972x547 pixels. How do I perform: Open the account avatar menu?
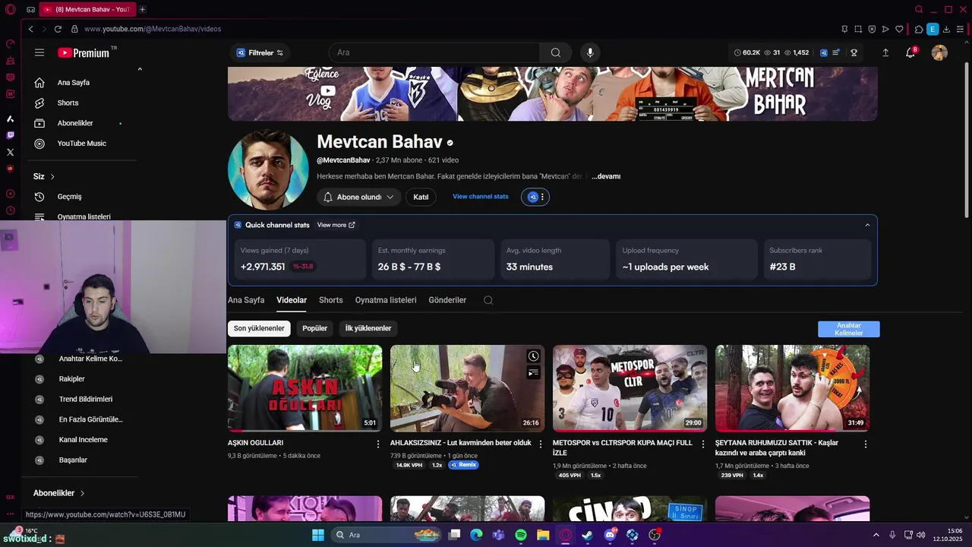coord(939,52)
